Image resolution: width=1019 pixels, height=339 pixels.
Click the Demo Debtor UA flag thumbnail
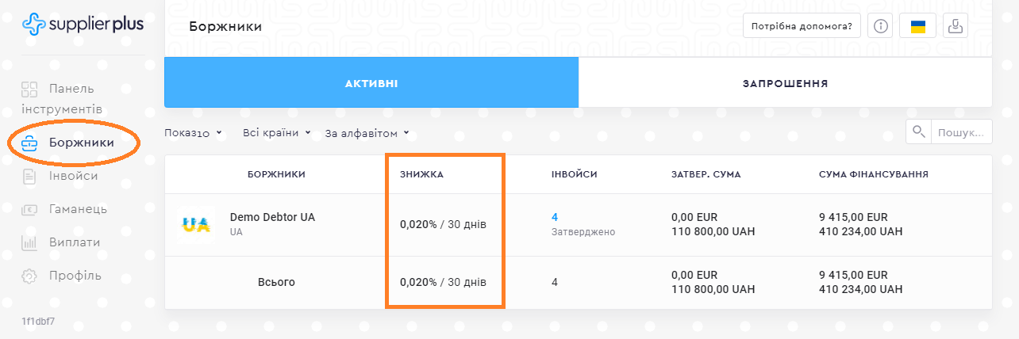(x=194, y=224)
